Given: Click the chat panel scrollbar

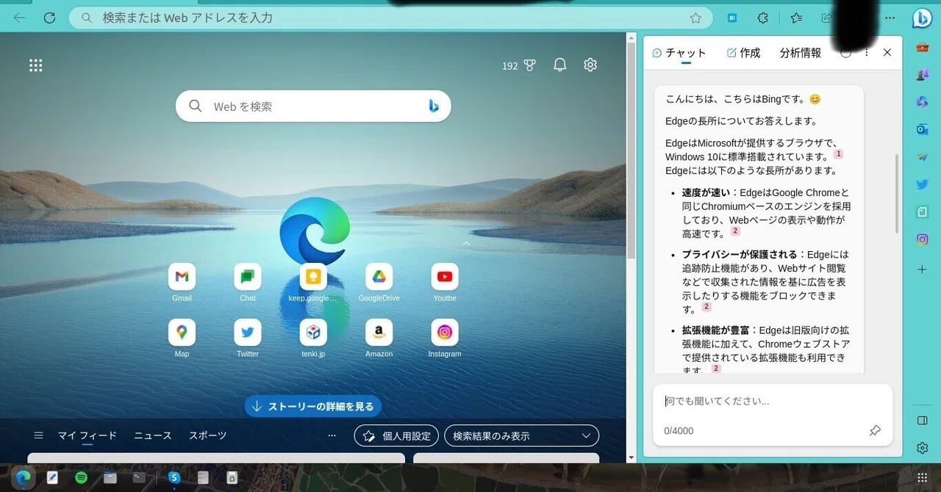Looking at the screenshot, I should coord(896,194).
